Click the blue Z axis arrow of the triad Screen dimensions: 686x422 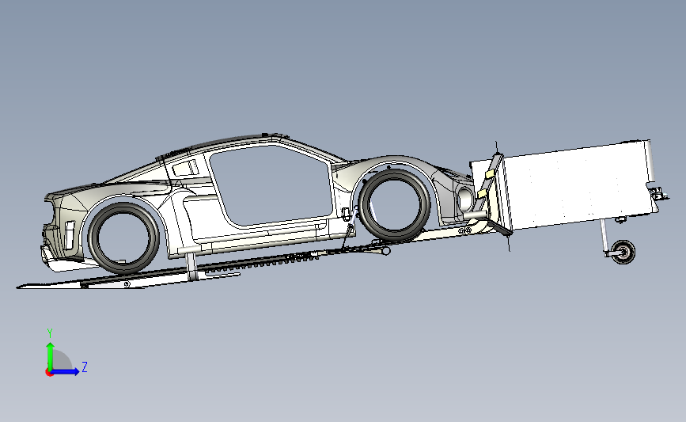pos(66,372)
